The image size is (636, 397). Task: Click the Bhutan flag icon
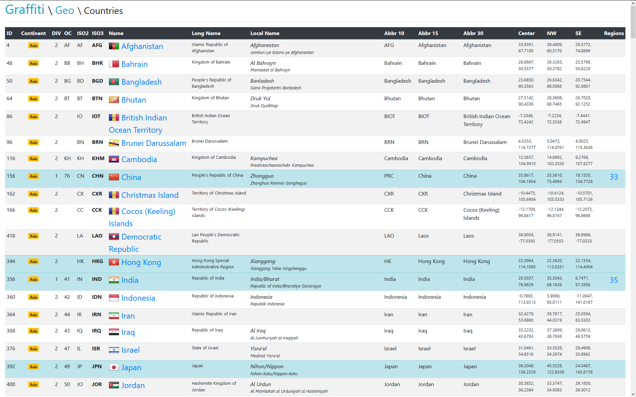coord(114,100)
